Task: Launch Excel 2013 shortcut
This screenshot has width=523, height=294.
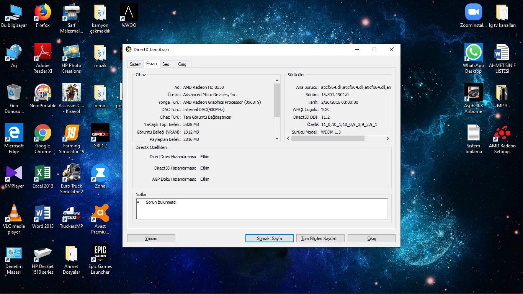Action: pos(43,177)
